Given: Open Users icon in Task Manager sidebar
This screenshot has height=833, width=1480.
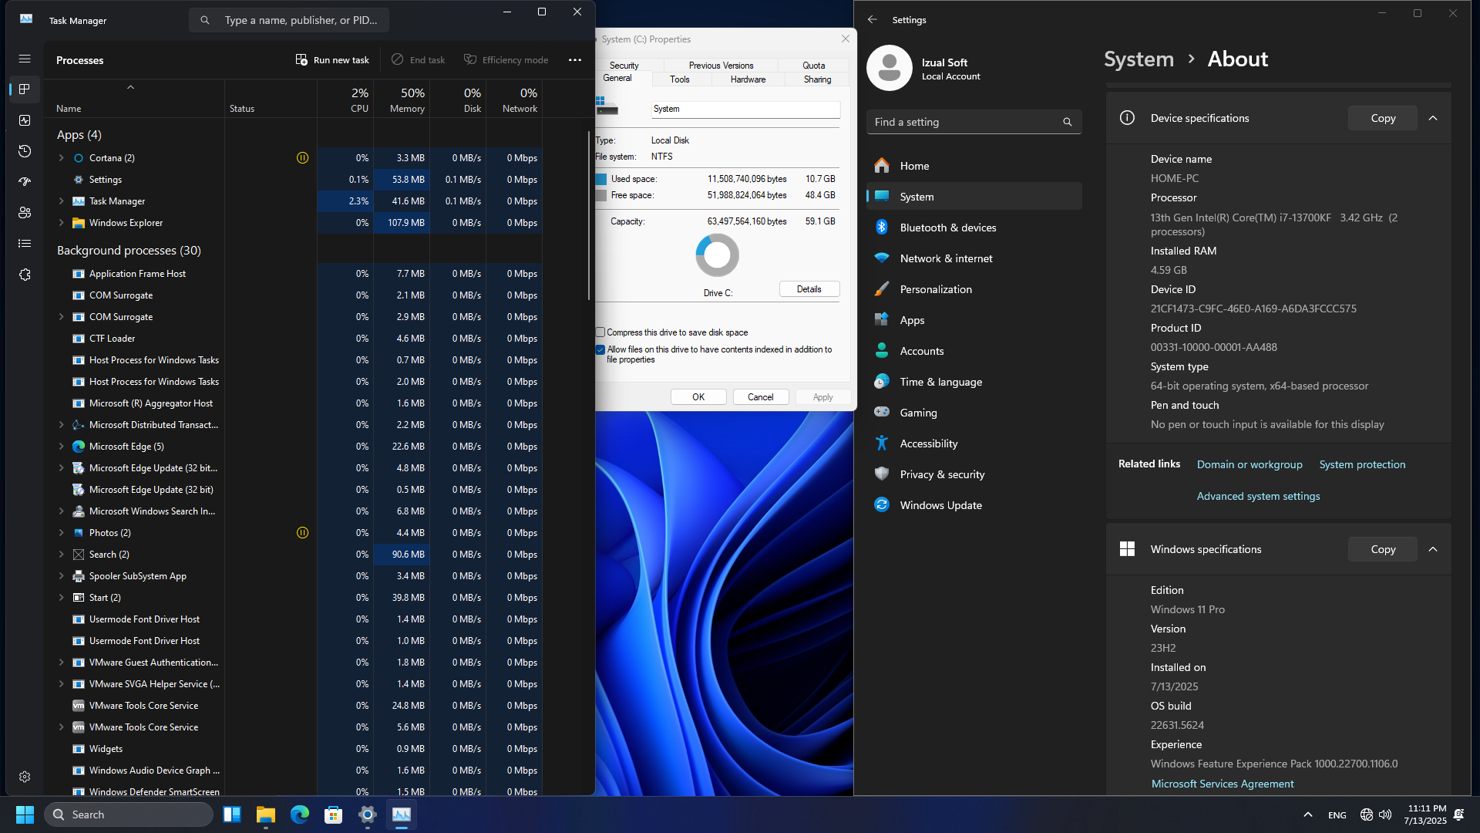Looking at the screenshot, I should coord(25,213).
